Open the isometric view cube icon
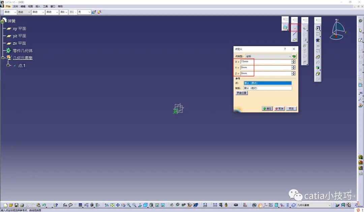Screen dimensions: 364x212 (x=145, y=205)
